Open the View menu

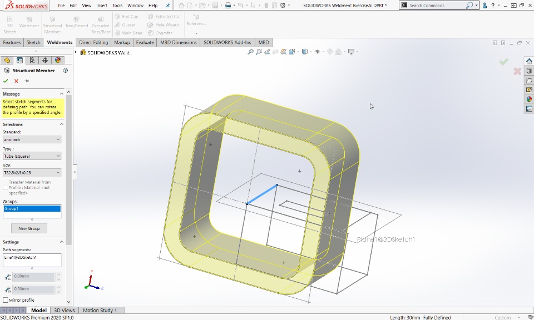(x=87, y=6)
